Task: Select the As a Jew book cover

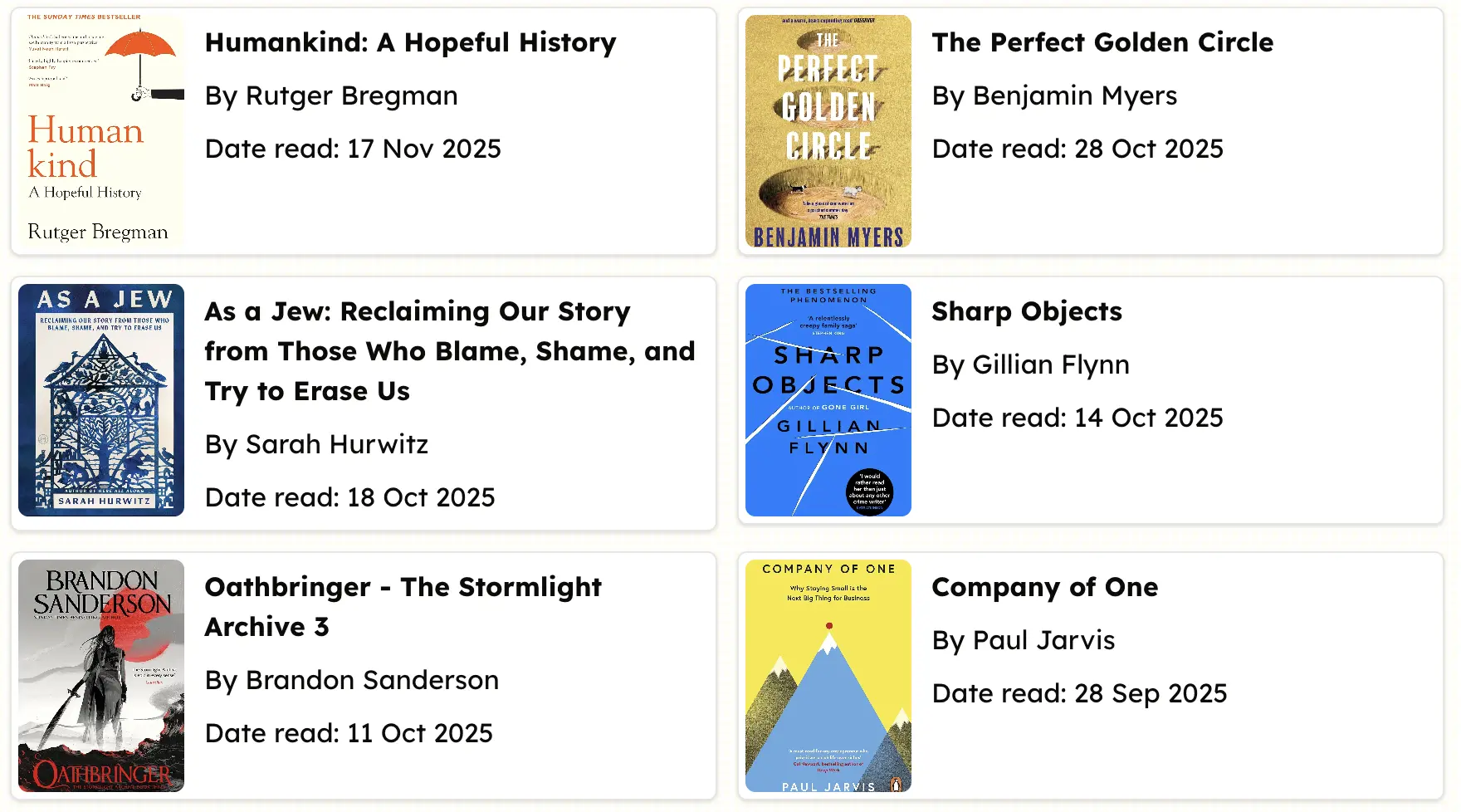Action: coord(101,400)
